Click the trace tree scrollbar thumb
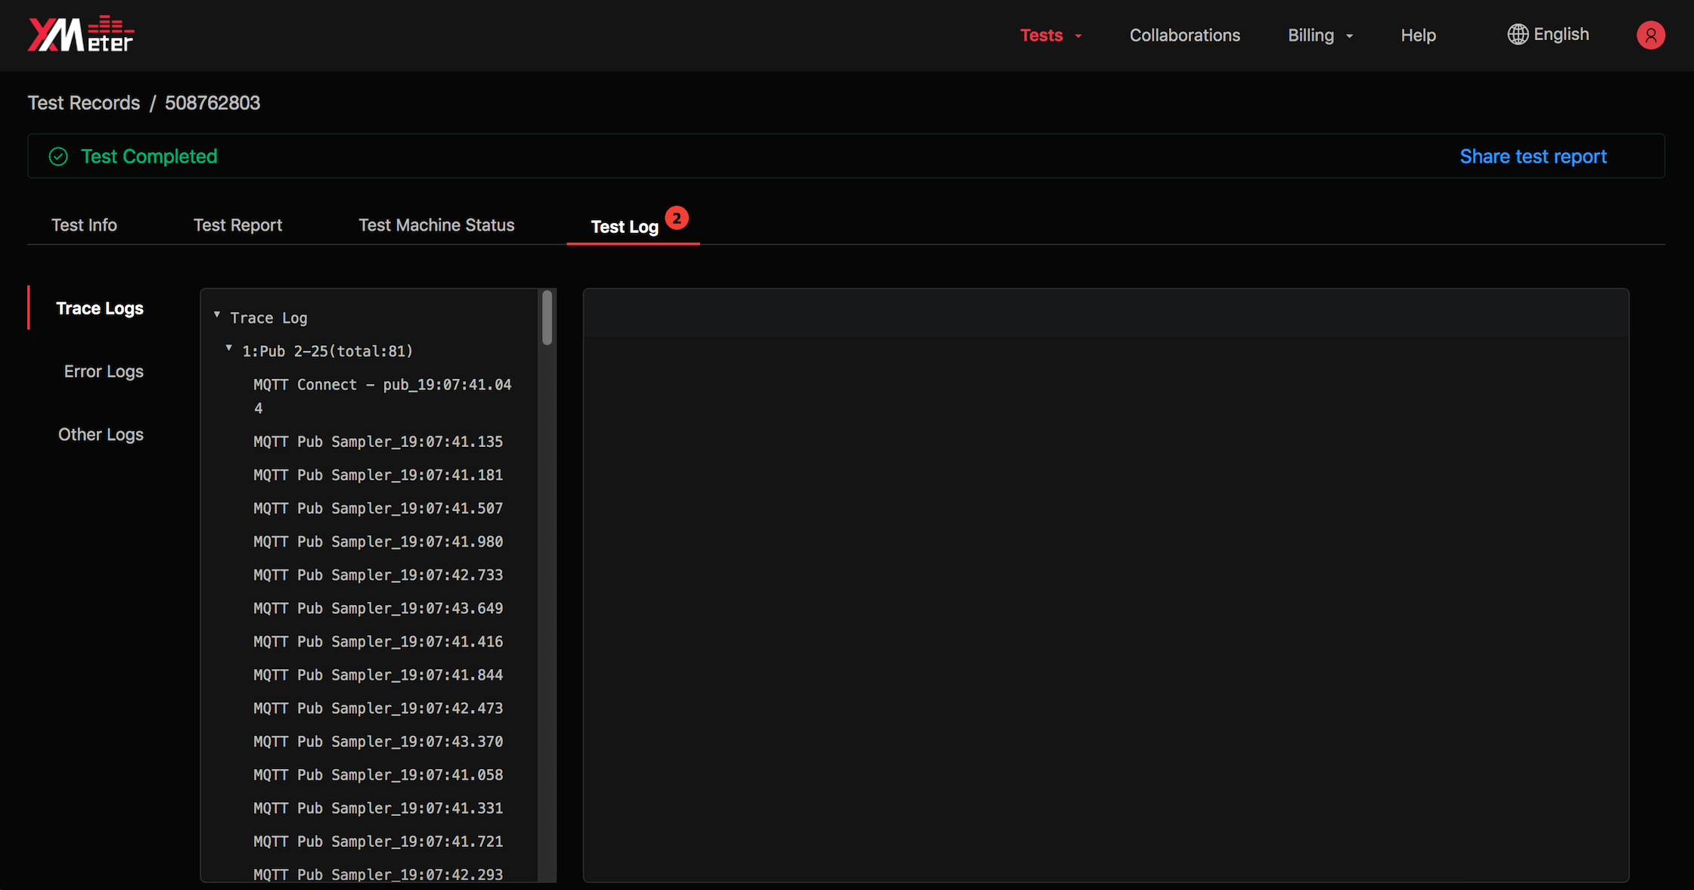1694x890 pixels. (547, 318)
